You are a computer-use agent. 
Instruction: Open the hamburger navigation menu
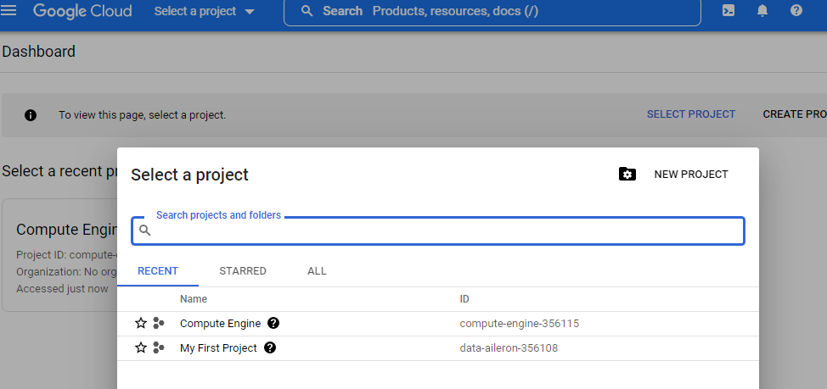tap(9, 10)
